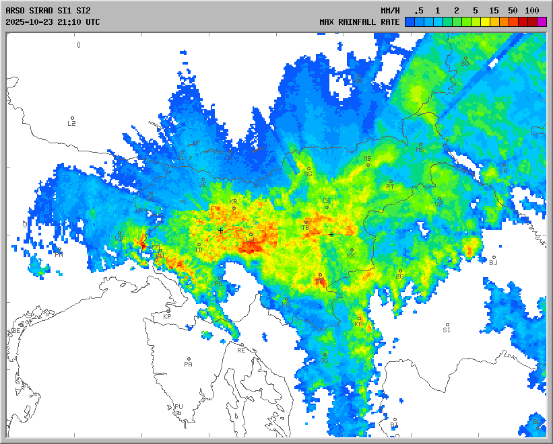Select the KP marker on the coast
Screen dimensions: 553x444
(x=168, y=310)
